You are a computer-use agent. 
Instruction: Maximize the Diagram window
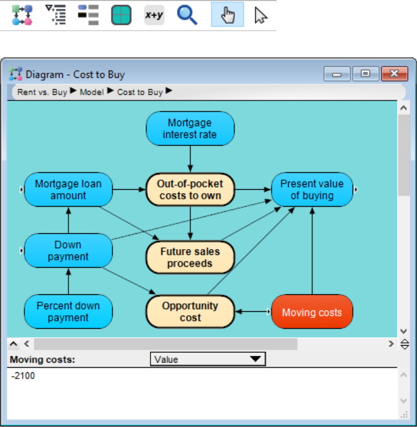click(366, 74)
